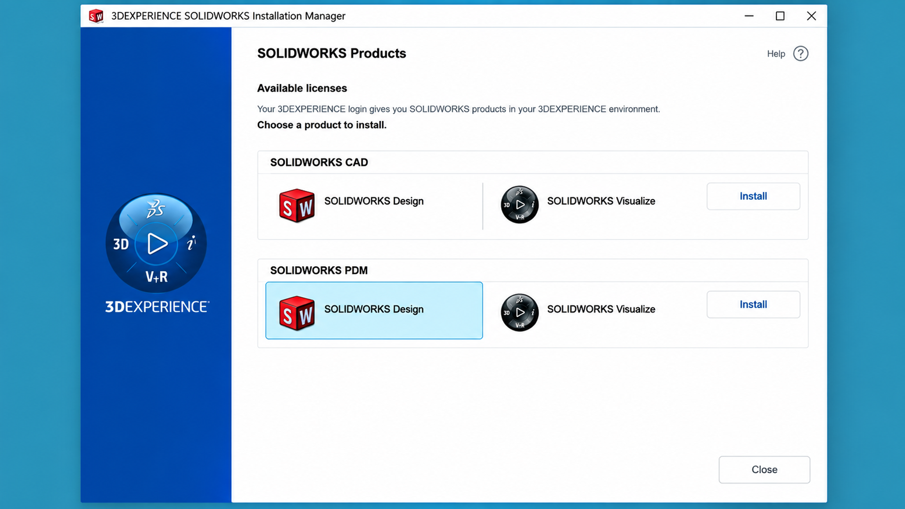The height and width of the screenshot is (509, 905).
Task: Click SOLIDWORKS Visualize label in PDM section
Action: click(x=601, y=309)
